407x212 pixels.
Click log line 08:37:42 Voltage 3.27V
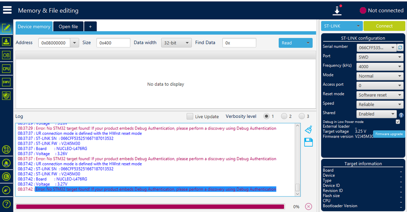click(42, 184)
